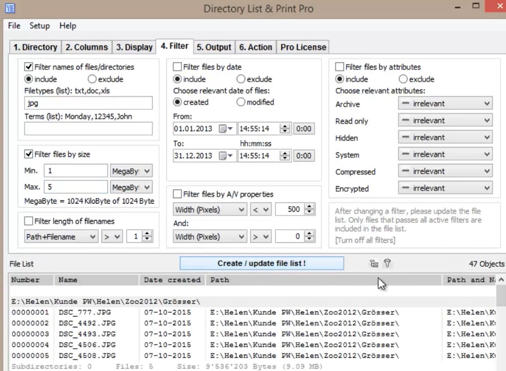Click Turn off all filters link

(x=365, y=240)
